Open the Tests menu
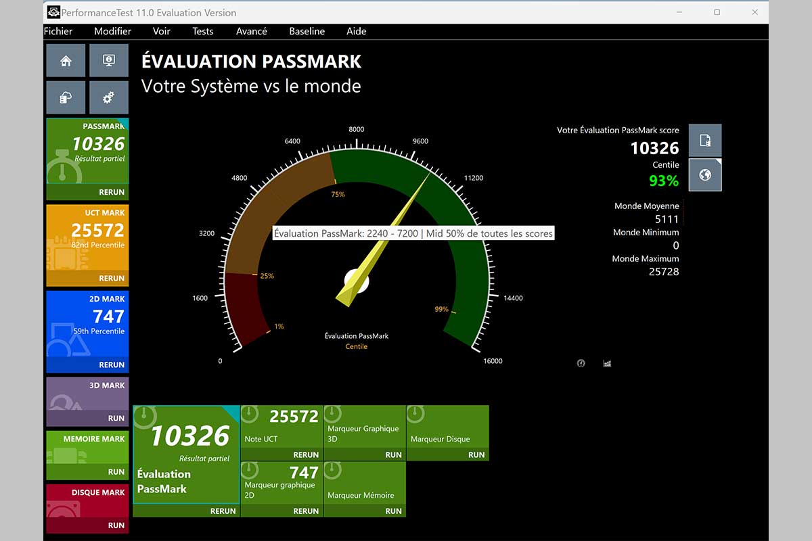Viewport: 812px width, 541px height. click(203, 31)
